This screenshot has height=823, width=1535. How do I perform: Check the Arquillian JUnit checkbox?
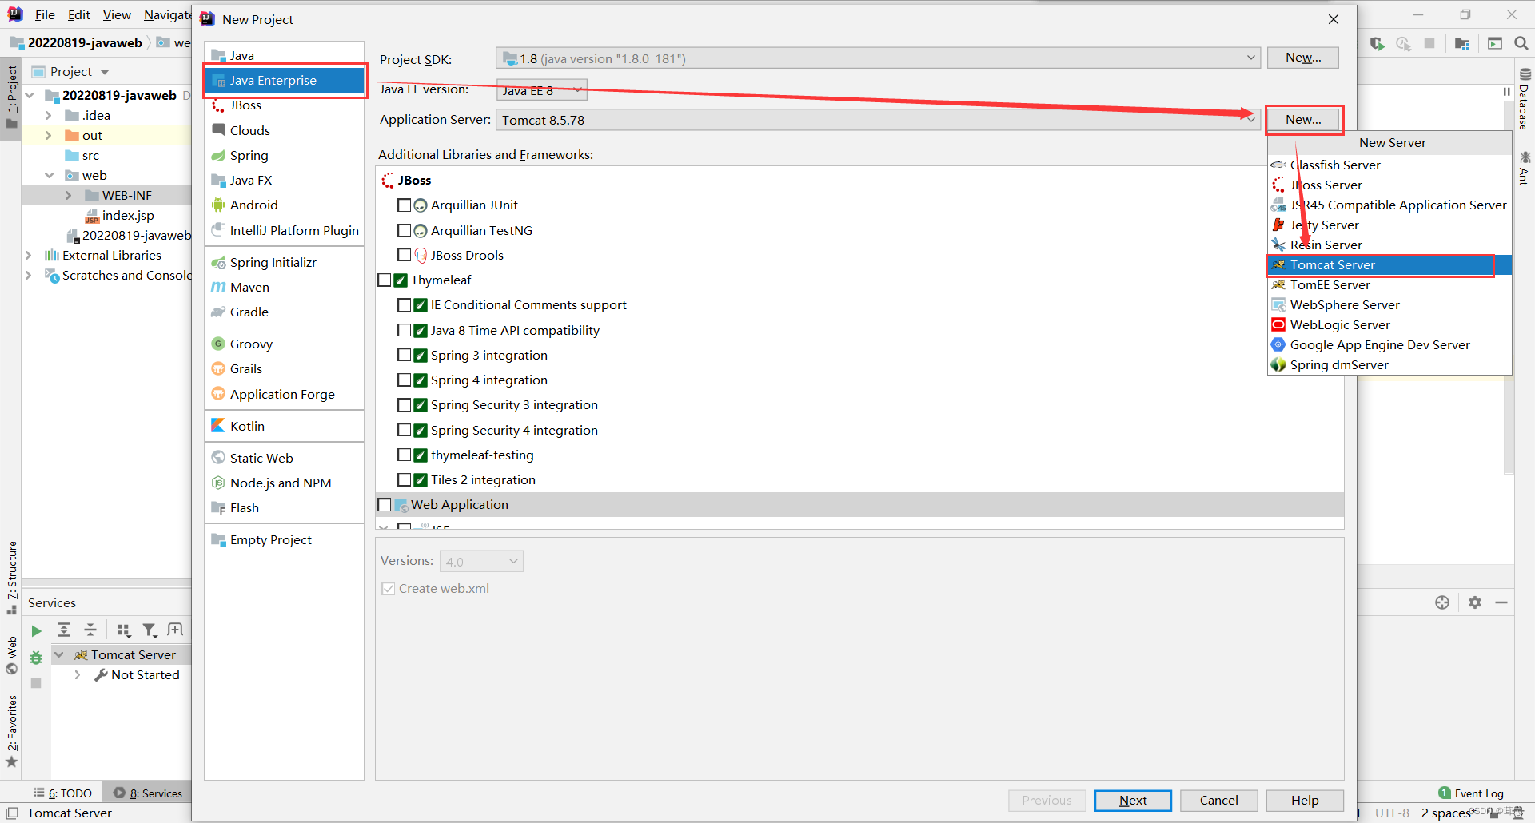point(404,205)
